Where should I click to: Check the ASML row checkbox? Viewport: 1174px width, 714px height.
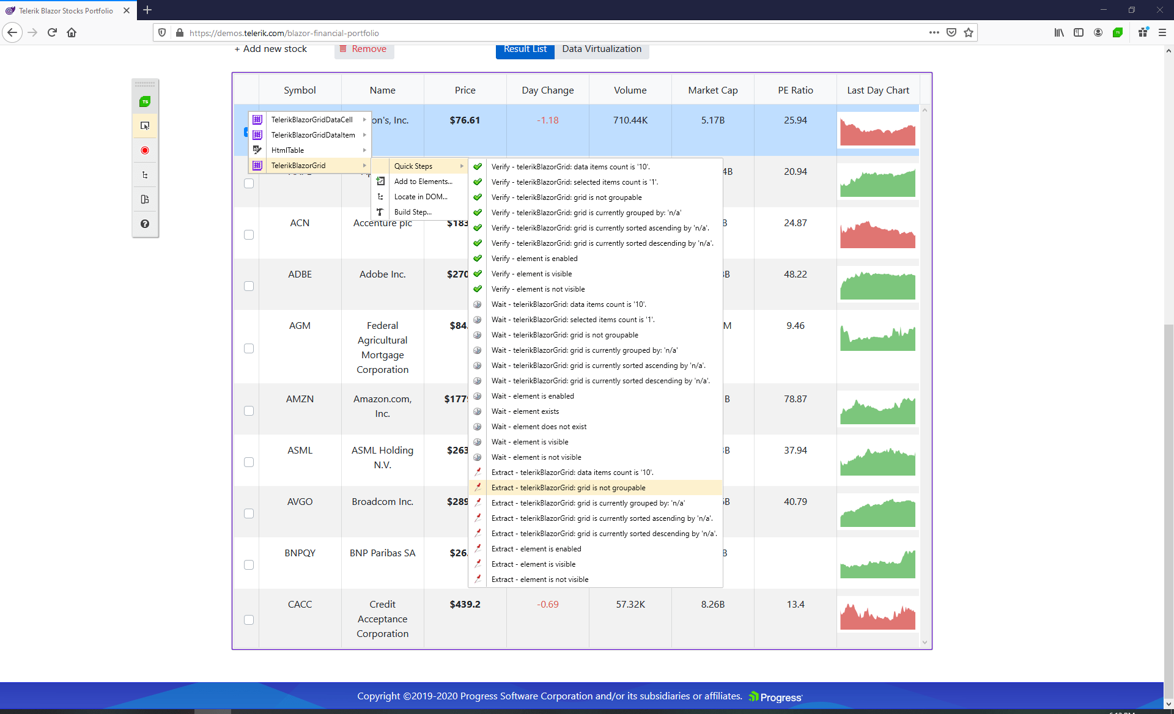point(249,462)
